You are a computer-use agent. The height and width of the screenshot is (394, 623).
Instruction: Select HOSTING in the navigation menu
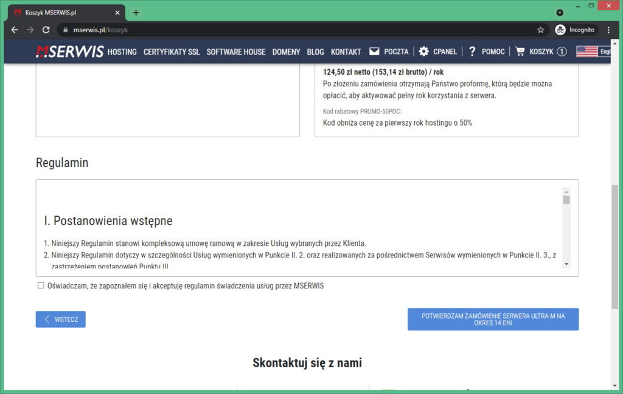click(121, 52)
